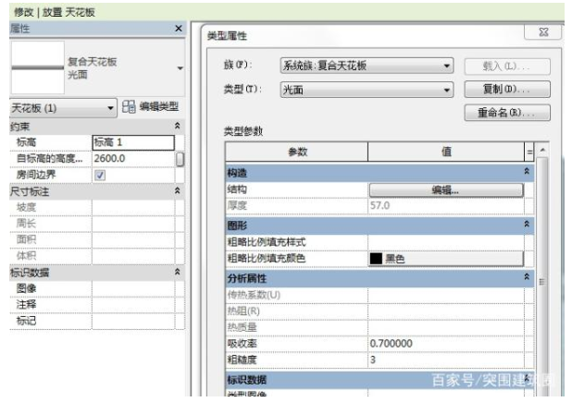The height and width of the screenshot is (402, 572).
Task: Click the 修改 | 放置 天花板 tab label
Action: [55, 12]
